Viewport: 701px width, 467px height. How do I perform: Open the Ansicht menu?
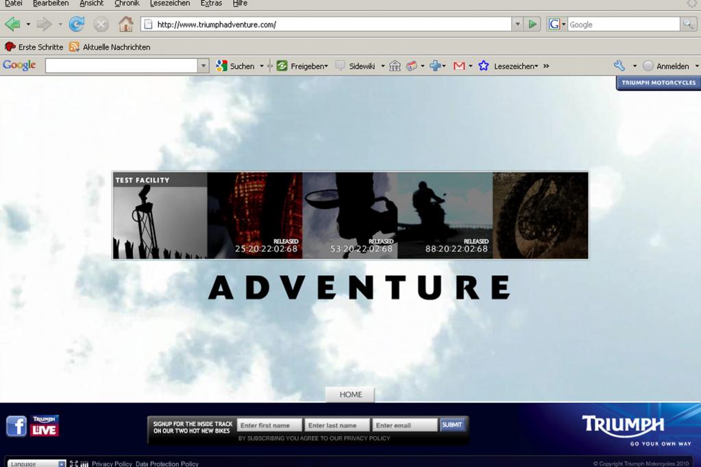click(x=91, y=3)
